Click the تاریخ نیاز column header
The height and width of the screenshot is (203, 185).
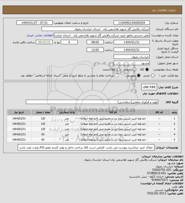click(x=19, y=112)
